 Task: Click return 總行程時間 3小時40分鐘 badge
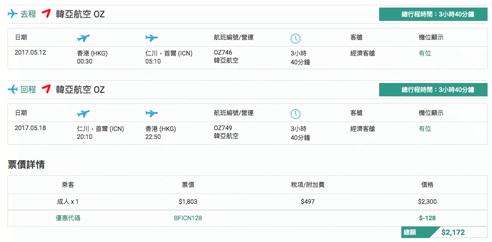point(433,90)
